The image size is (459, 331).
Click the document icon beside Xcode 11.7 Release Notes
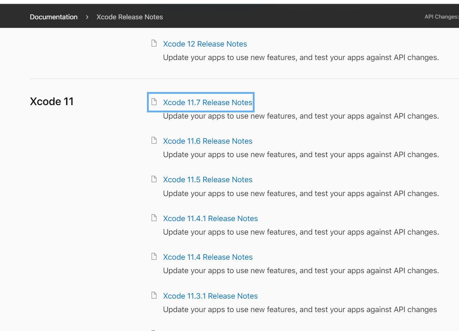coord(154,102)
